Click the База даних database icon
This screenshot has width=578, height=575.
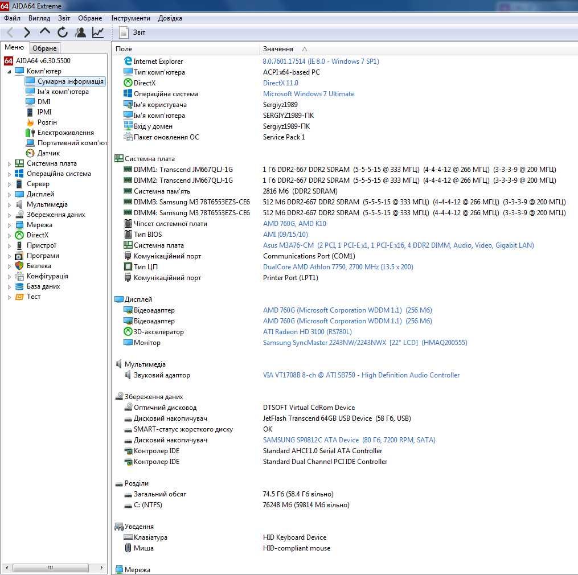[x=19, y=286]
